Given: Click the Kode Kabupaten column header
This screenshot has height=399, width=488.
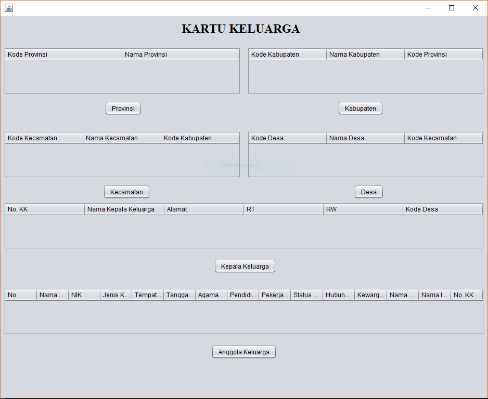Looking at the screenshot, I should (287, 54).
